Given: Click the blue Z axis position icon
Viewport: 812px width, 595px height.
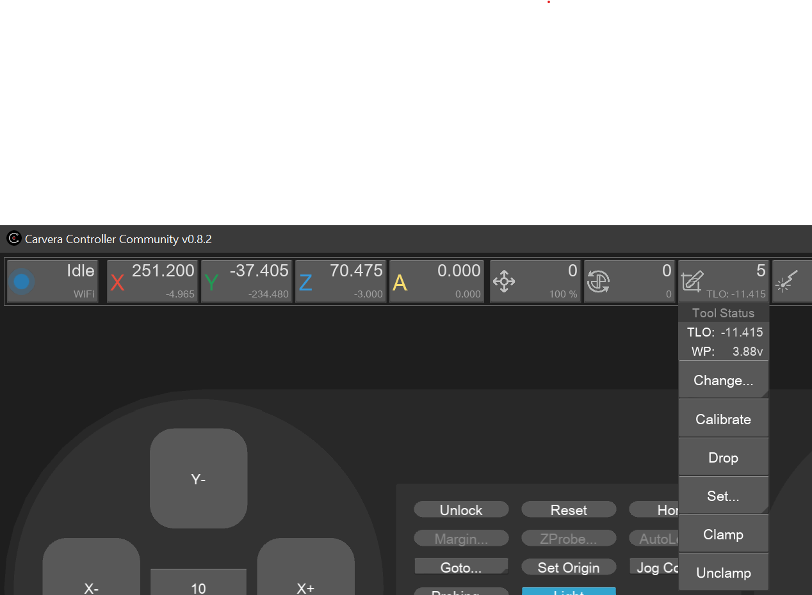Looking at the screenshot, I should click(x=305, y=282).
